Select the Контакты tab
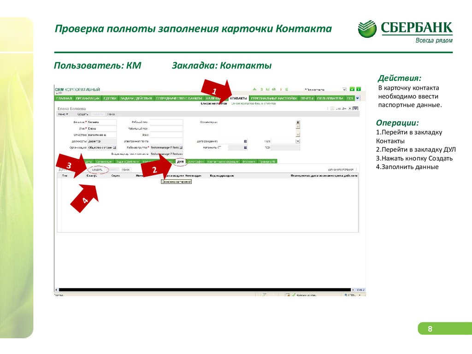This screenshot has height=354, width=472. click(238, 99)
